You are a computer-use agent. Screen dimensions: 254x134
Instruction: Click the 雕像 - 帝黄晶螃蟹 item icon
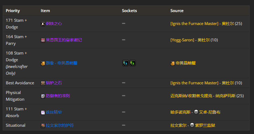coord(43,63)
